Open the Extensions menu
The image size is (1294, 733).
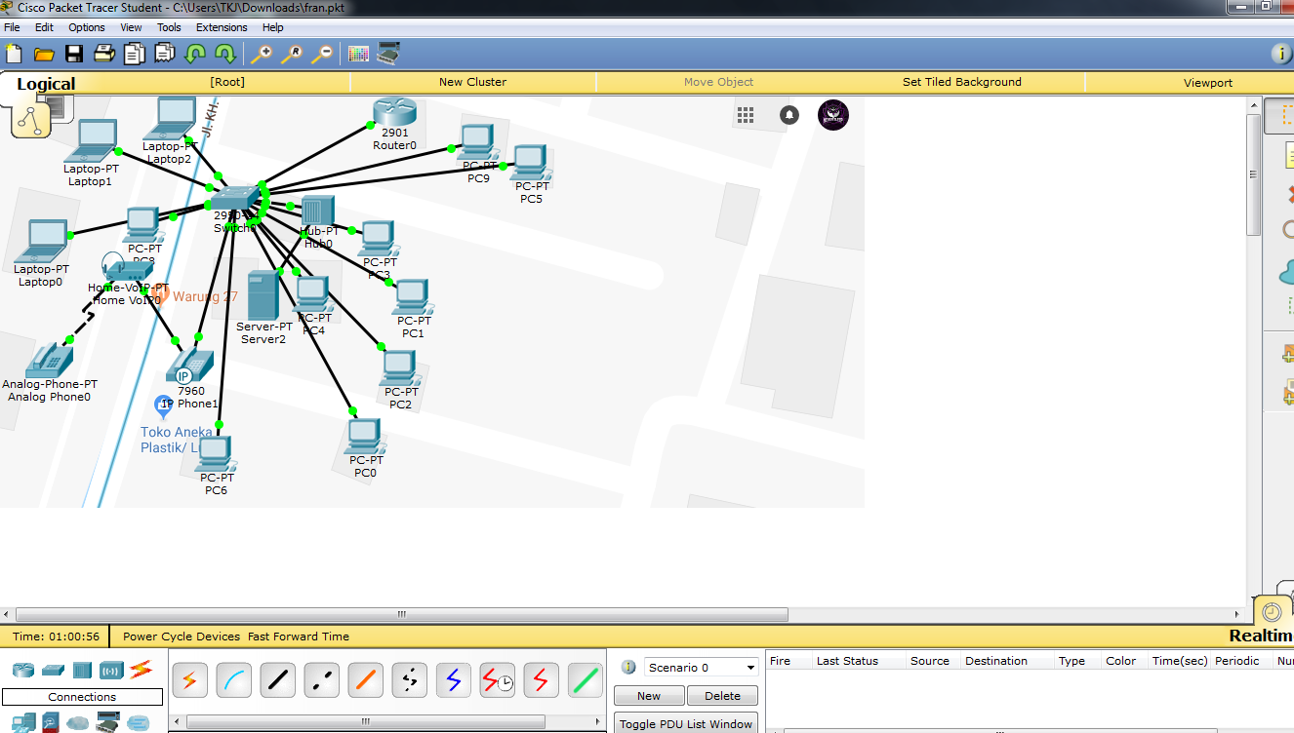[x=222, y=27]
